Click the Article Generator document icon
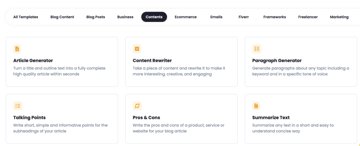360x146 pixels. click(x=17, y=49)
